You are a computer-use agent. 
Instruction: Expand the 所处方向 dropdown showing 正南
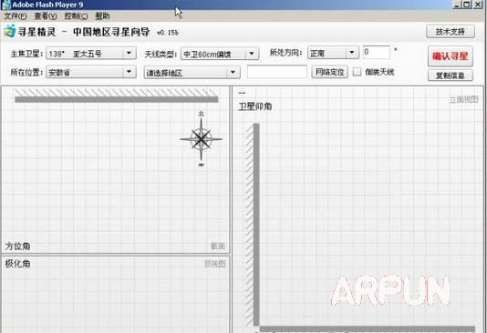tap(333, 53)
